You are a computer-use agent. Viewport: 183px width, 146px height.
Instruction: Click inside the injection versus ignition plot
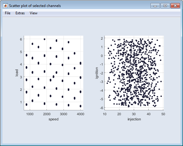coord(134,73)
